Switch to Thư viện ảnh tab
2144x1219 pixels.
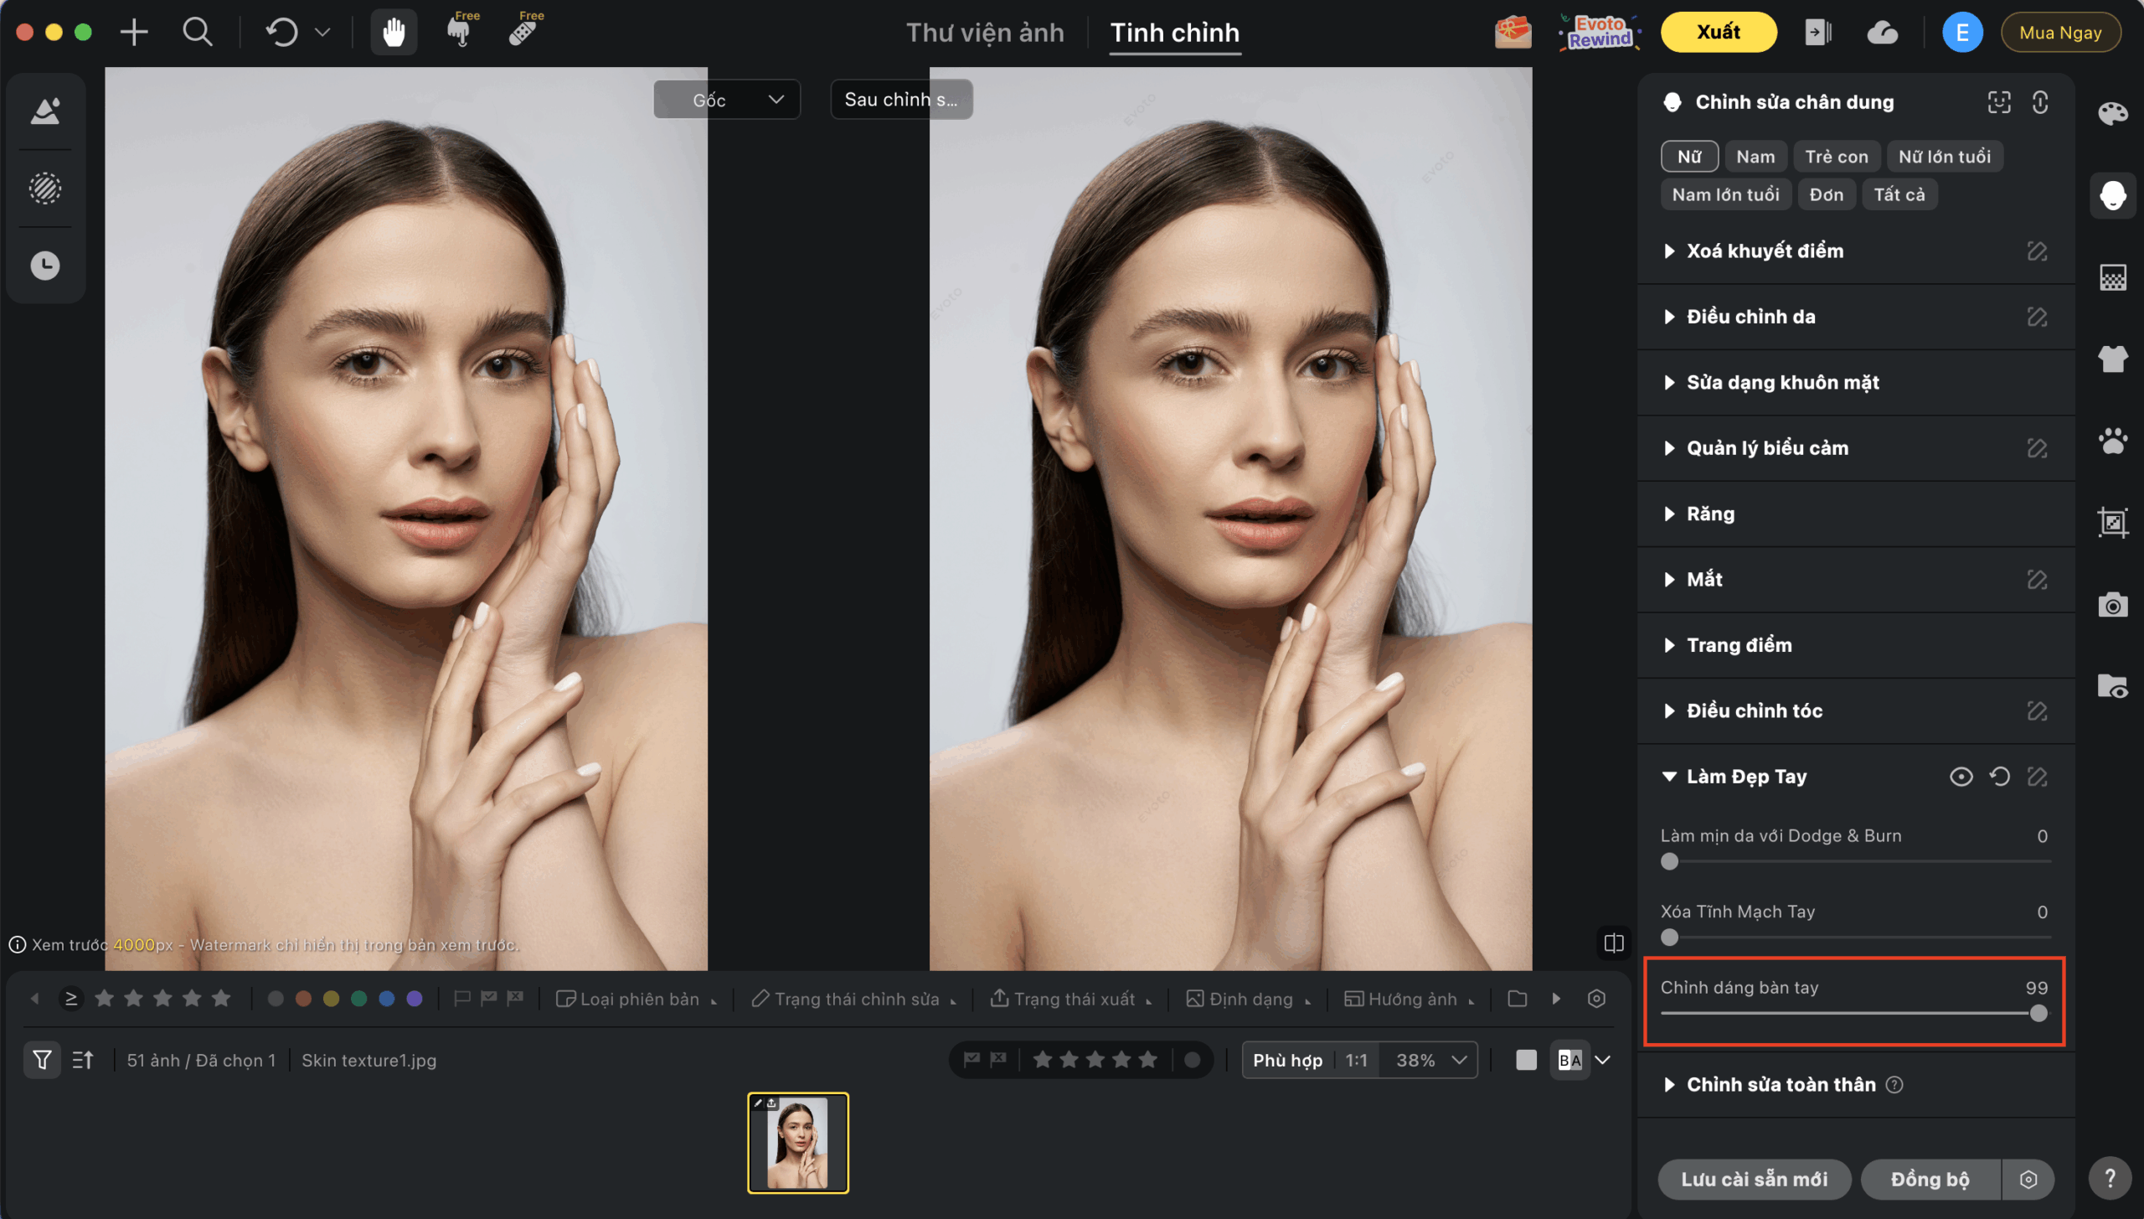point(984,33)
